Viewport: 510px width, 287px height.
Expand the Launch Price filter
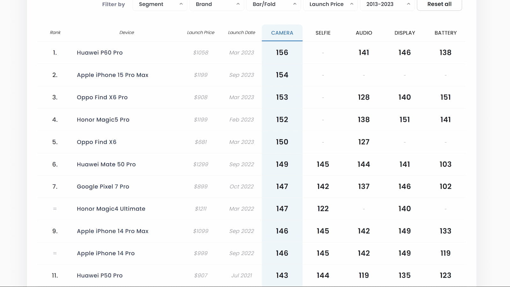pos(331,4)
